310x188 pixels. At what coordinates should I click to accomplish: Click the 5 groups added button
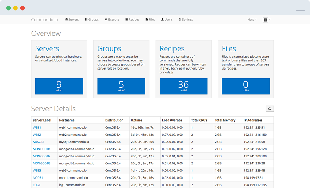pyautogui.click(x=121, y=86)
